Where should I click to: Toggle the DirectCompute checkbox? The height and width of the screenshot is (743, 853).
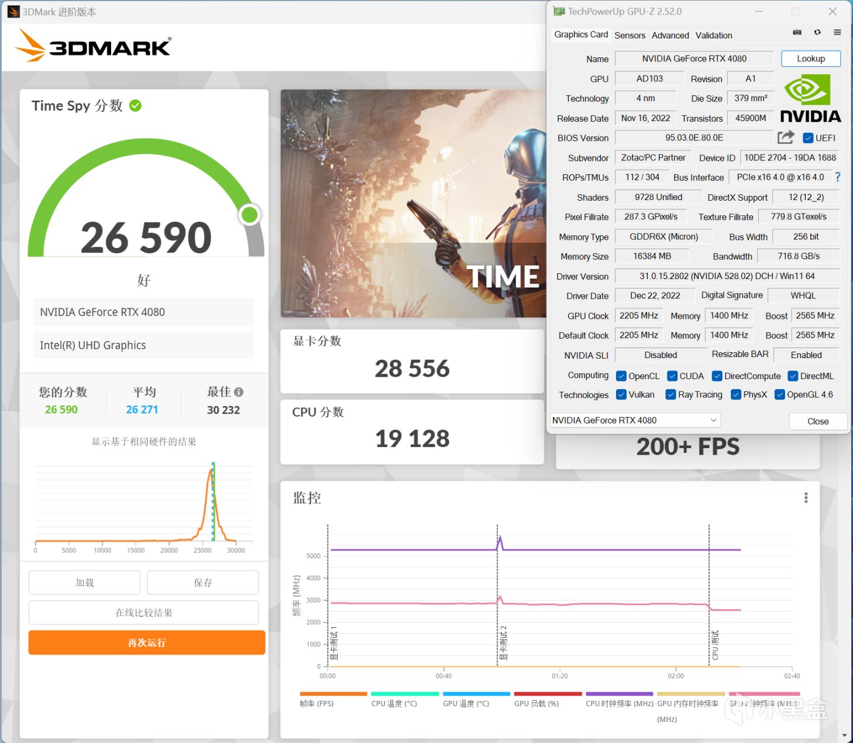[717, 376]
